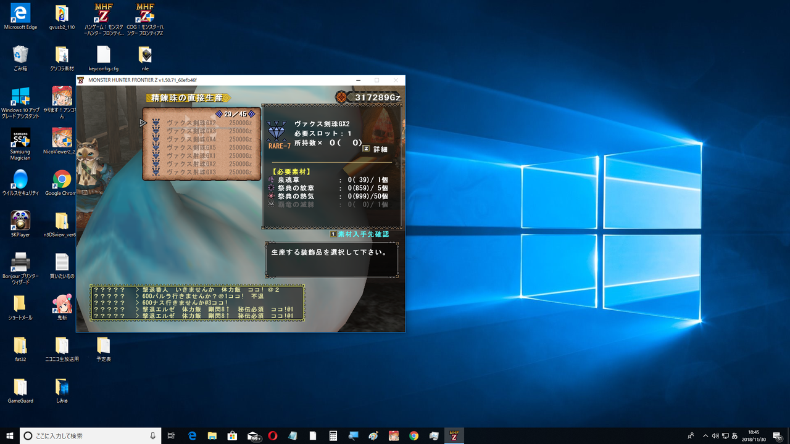This screenshot has height=444, width=790.
Task: Open Task View from the taskbar
Action: (172, 435)
